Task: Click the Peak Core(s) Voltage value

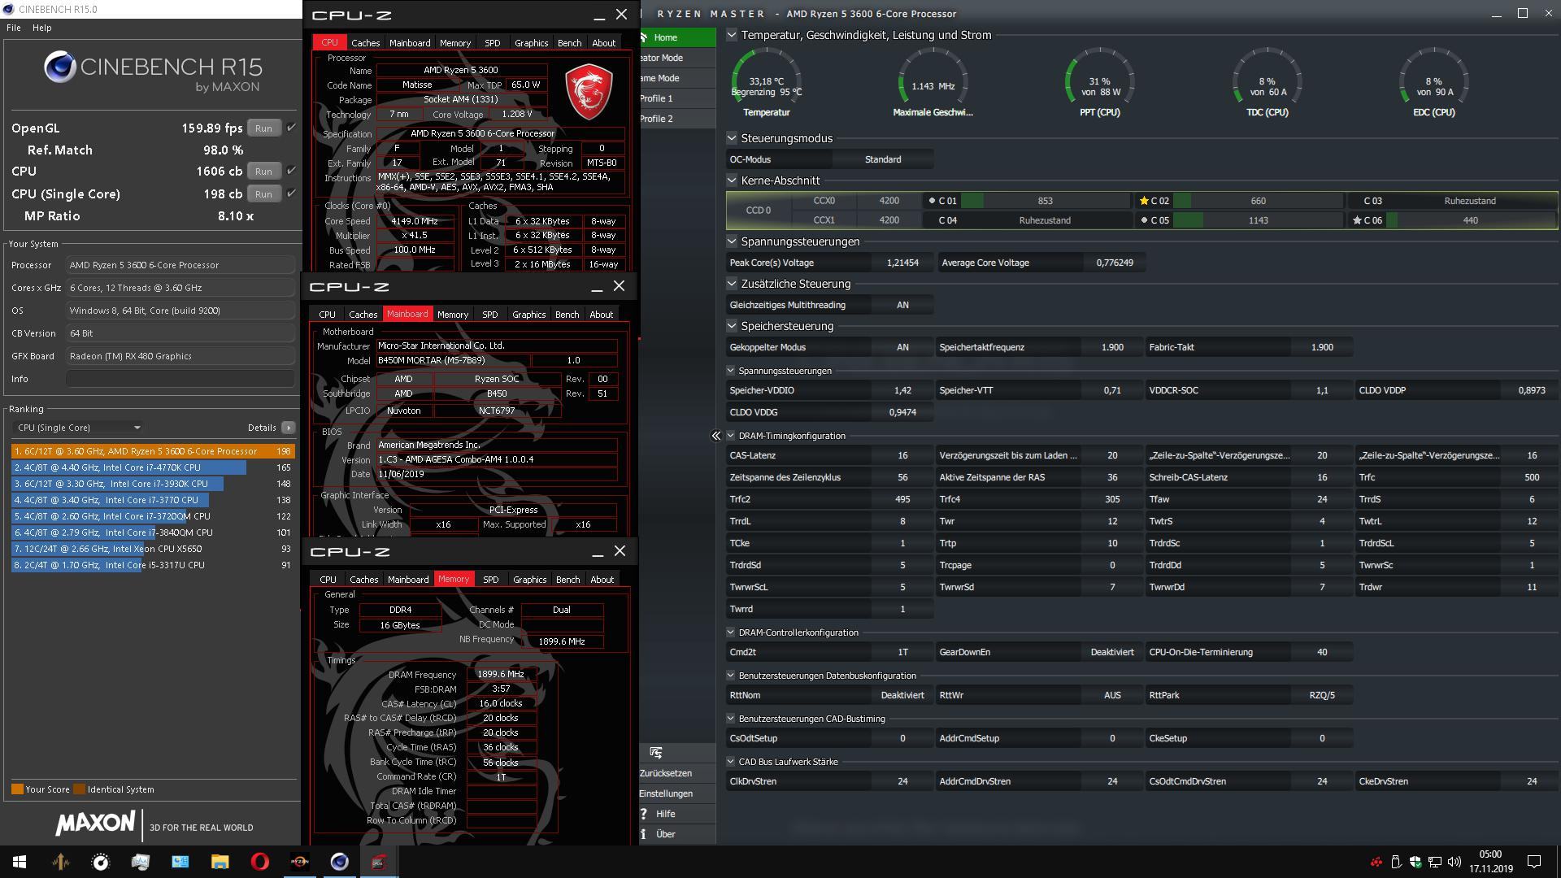Action: point(902,263)
